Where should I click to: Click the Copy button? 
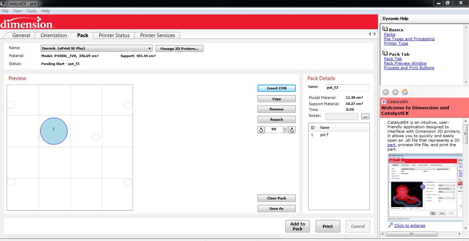click(277, 99)
